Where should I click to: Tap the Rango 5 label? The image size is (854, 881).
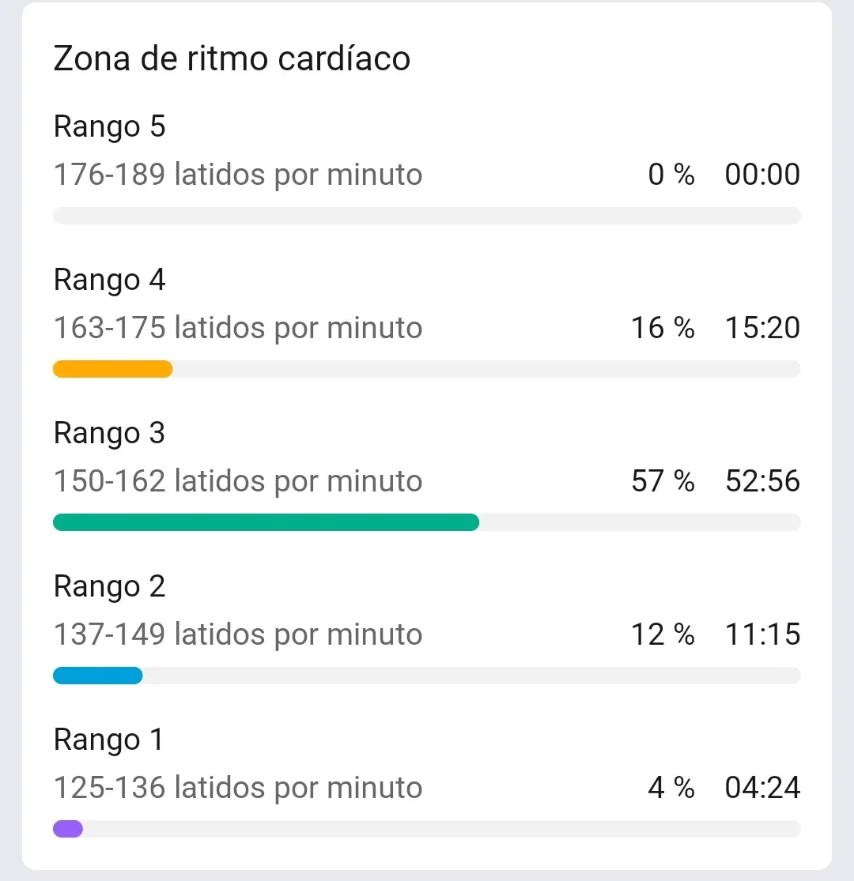tap(109, 126)
